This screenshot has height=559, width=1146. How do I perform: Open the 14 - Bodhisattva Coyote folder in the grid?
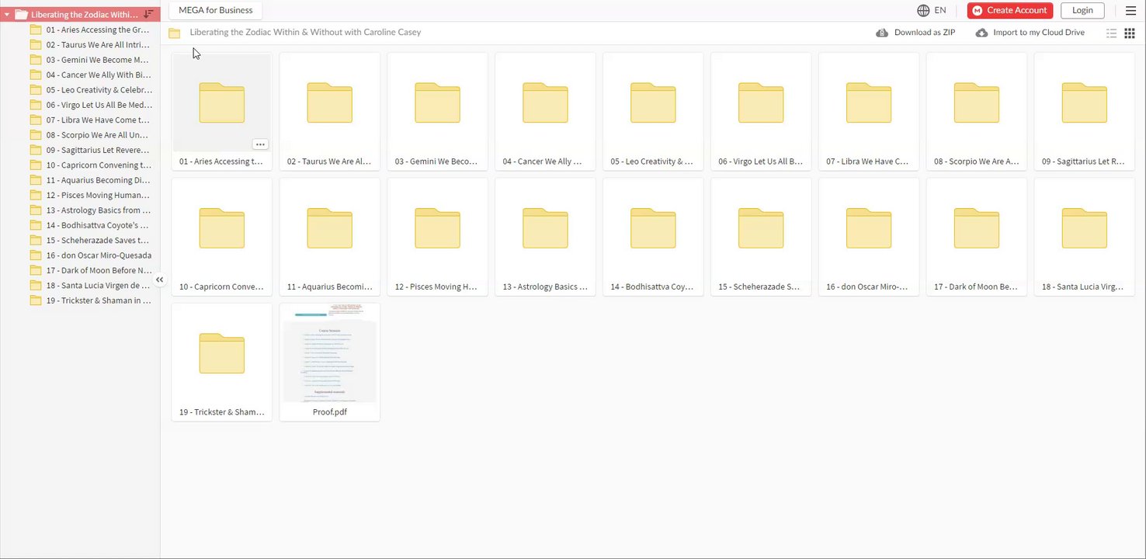tap(653, 237)
